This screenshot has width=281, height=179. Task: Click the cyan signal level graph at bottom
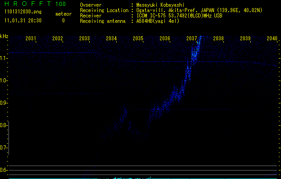pos(143,178)
